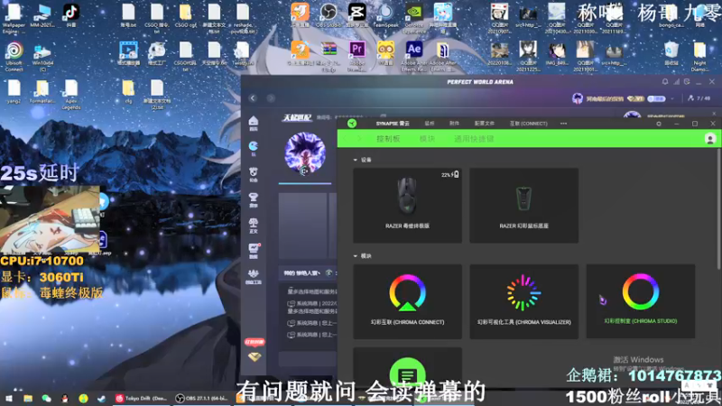Launch the Chroma Studio module

coord(641,301)
